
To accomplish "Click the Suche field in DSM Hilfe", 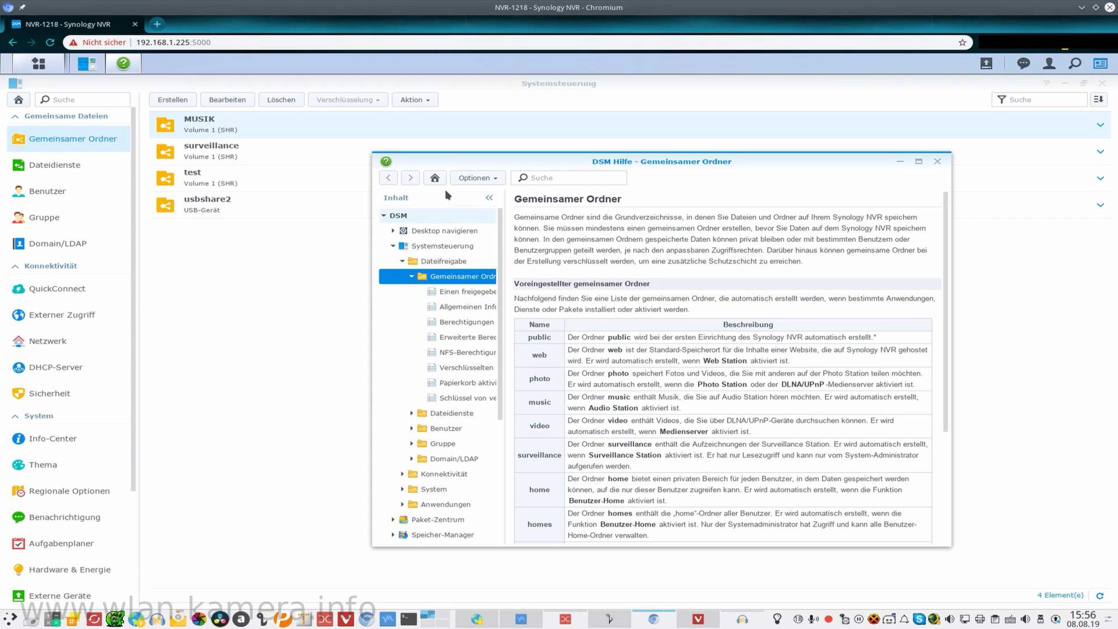I will [x=568, y=178].
